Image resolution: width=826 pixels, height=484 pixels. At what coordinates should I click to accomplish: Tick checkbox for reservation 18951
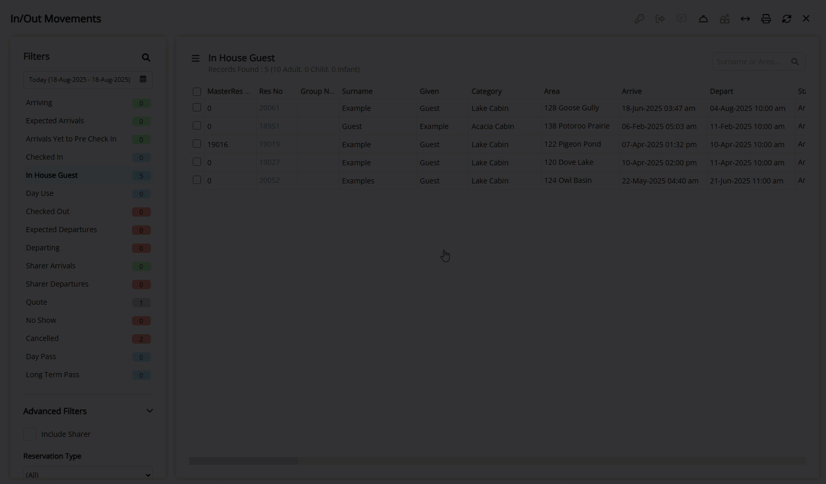[x=197, y=125]
